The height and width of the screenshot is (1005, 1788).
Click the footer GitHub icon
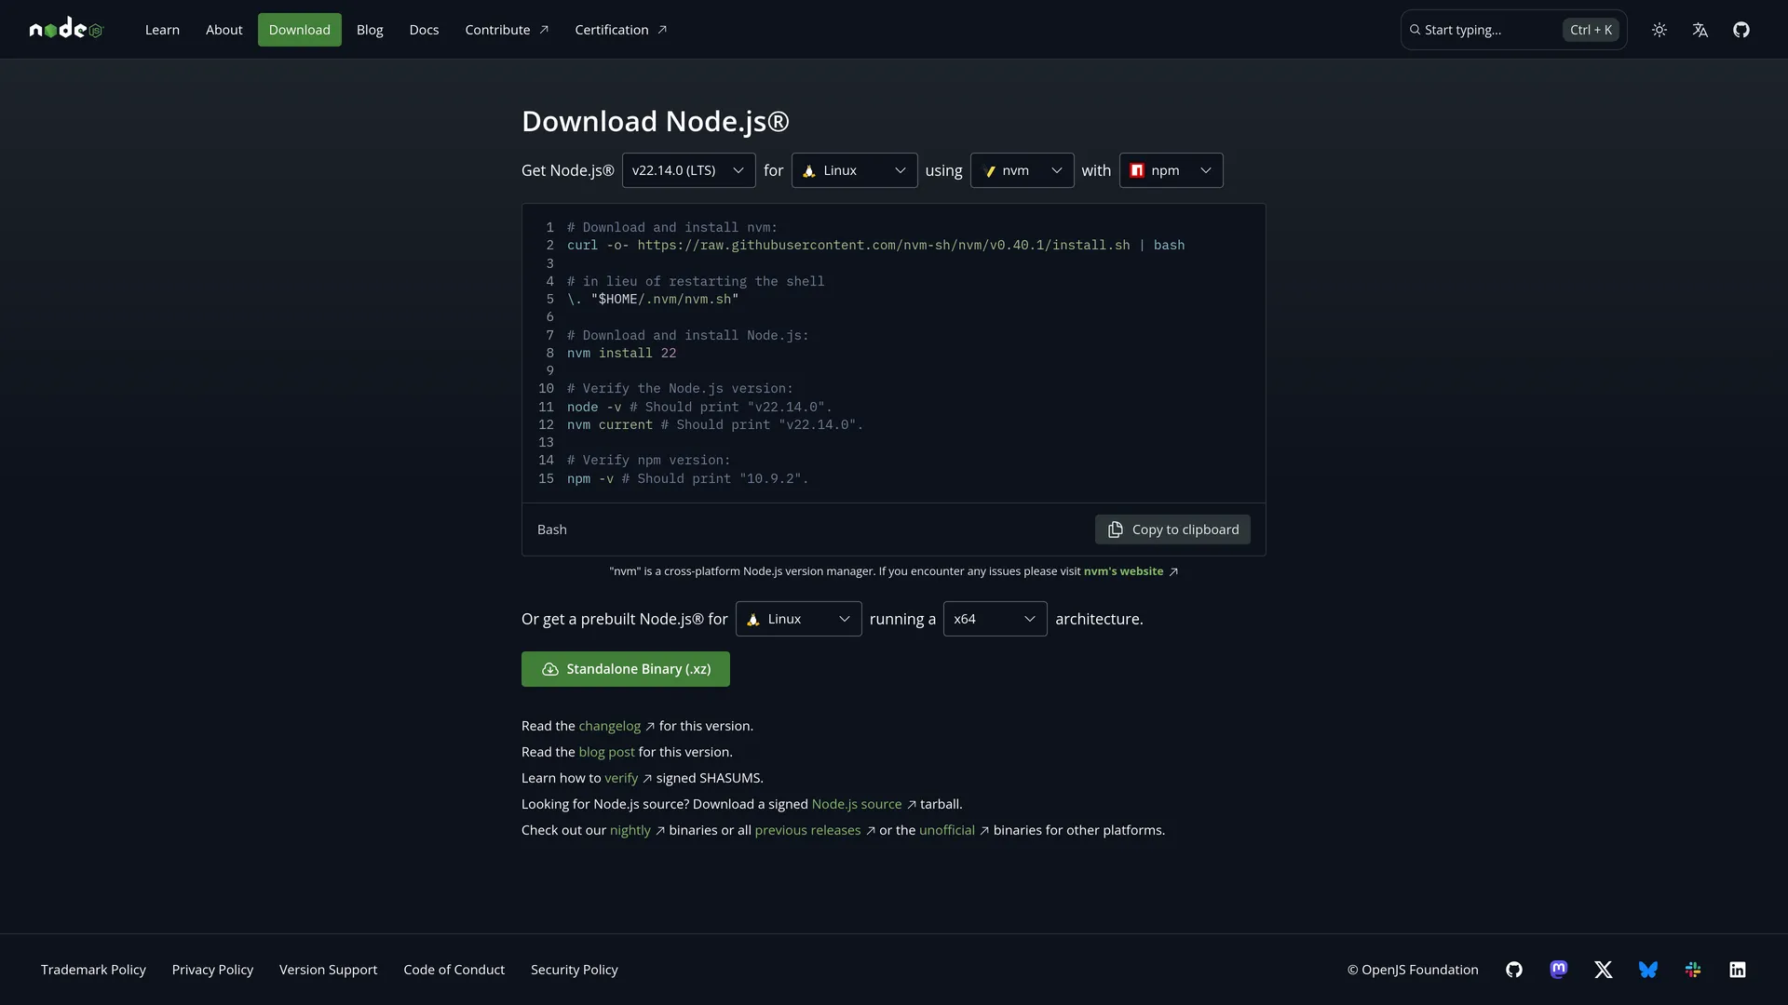[1514, 970]
